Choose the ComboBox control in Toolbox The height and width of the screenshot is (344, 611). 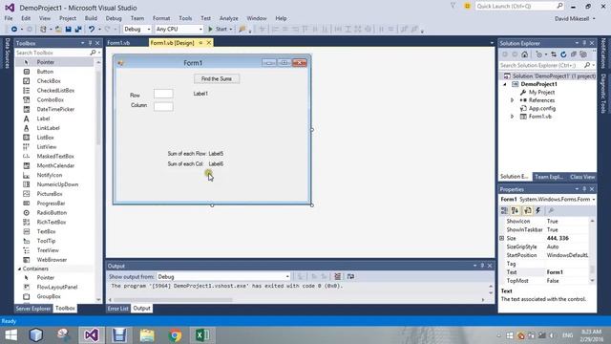pos(51,99)
